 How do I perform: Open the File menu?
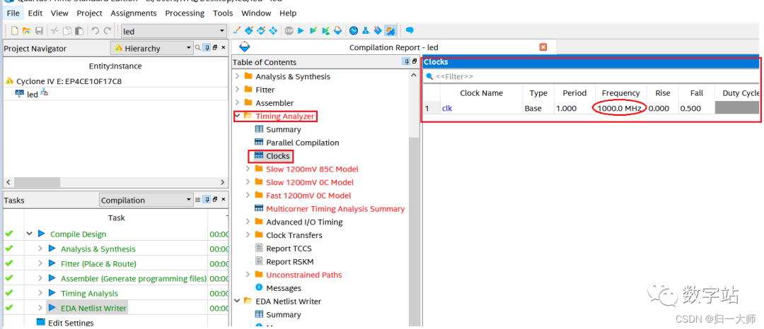click(x=13, y=13)
